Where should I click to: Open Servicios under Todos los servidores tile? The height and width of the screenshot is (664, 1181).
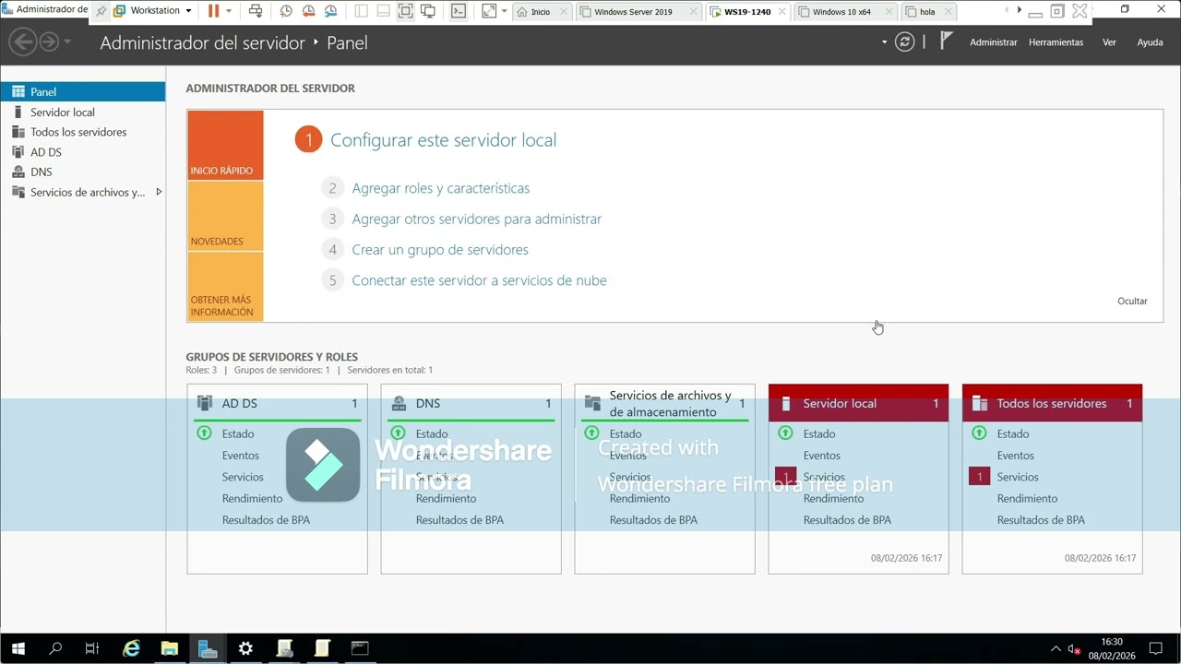(x=1017, y=477)
